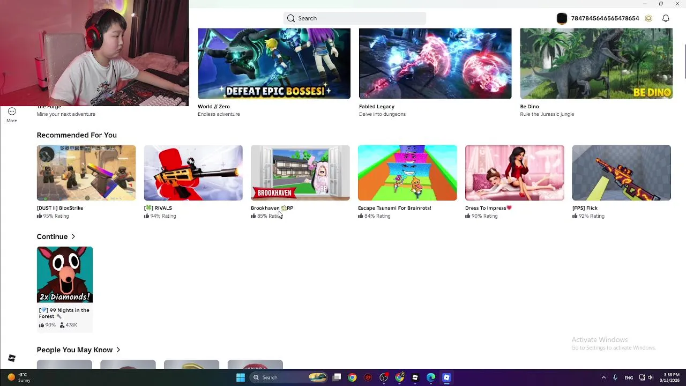Click the 92% Rating thumbs-up icon
Image resolution: width=686 pixels, height=386 pixels.
tap(575, 216)
